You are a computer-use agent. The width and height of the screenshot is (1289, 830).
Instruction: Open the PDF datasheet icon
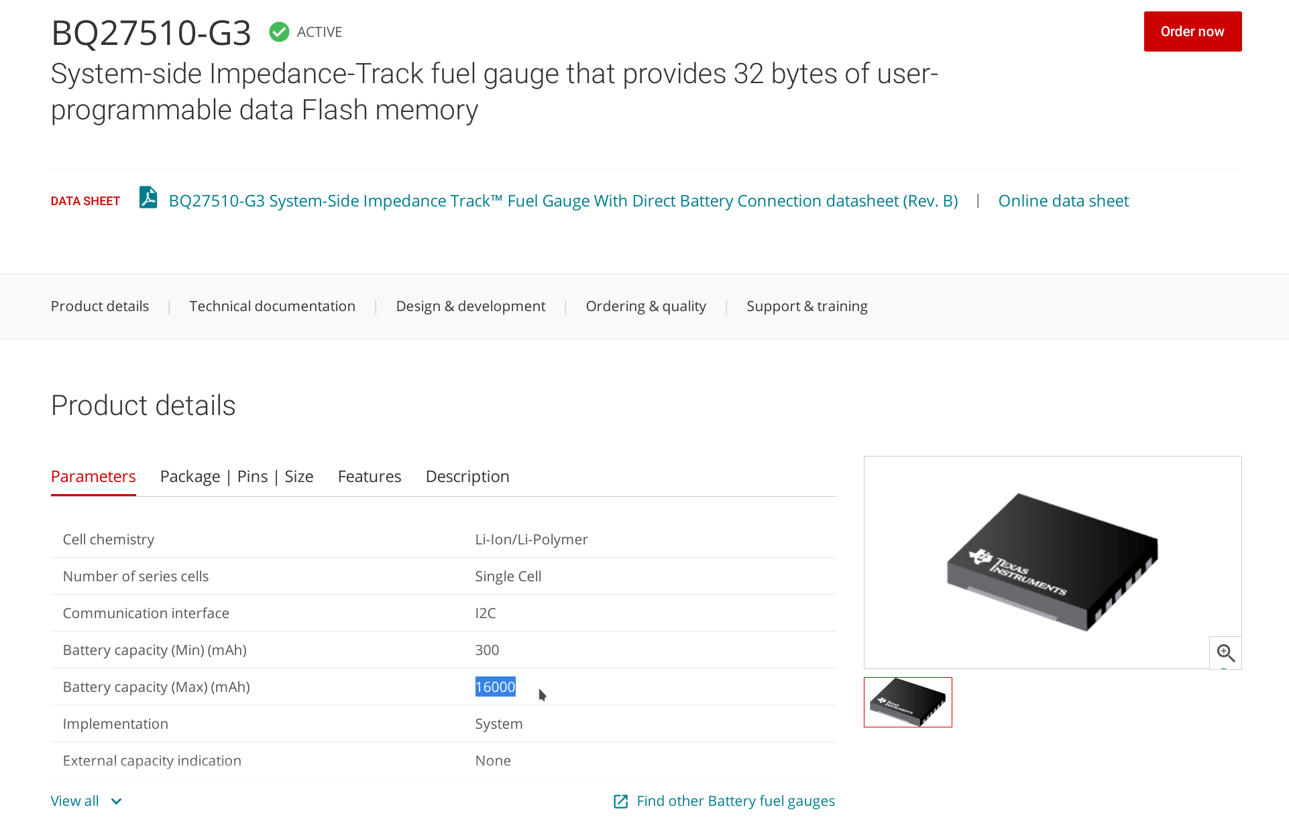[x=148, y=198]
